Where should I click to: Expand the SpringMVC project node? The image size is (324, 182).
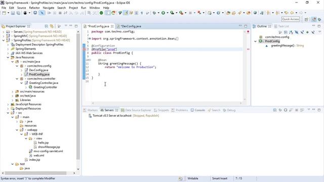click(x=4, y=36)
